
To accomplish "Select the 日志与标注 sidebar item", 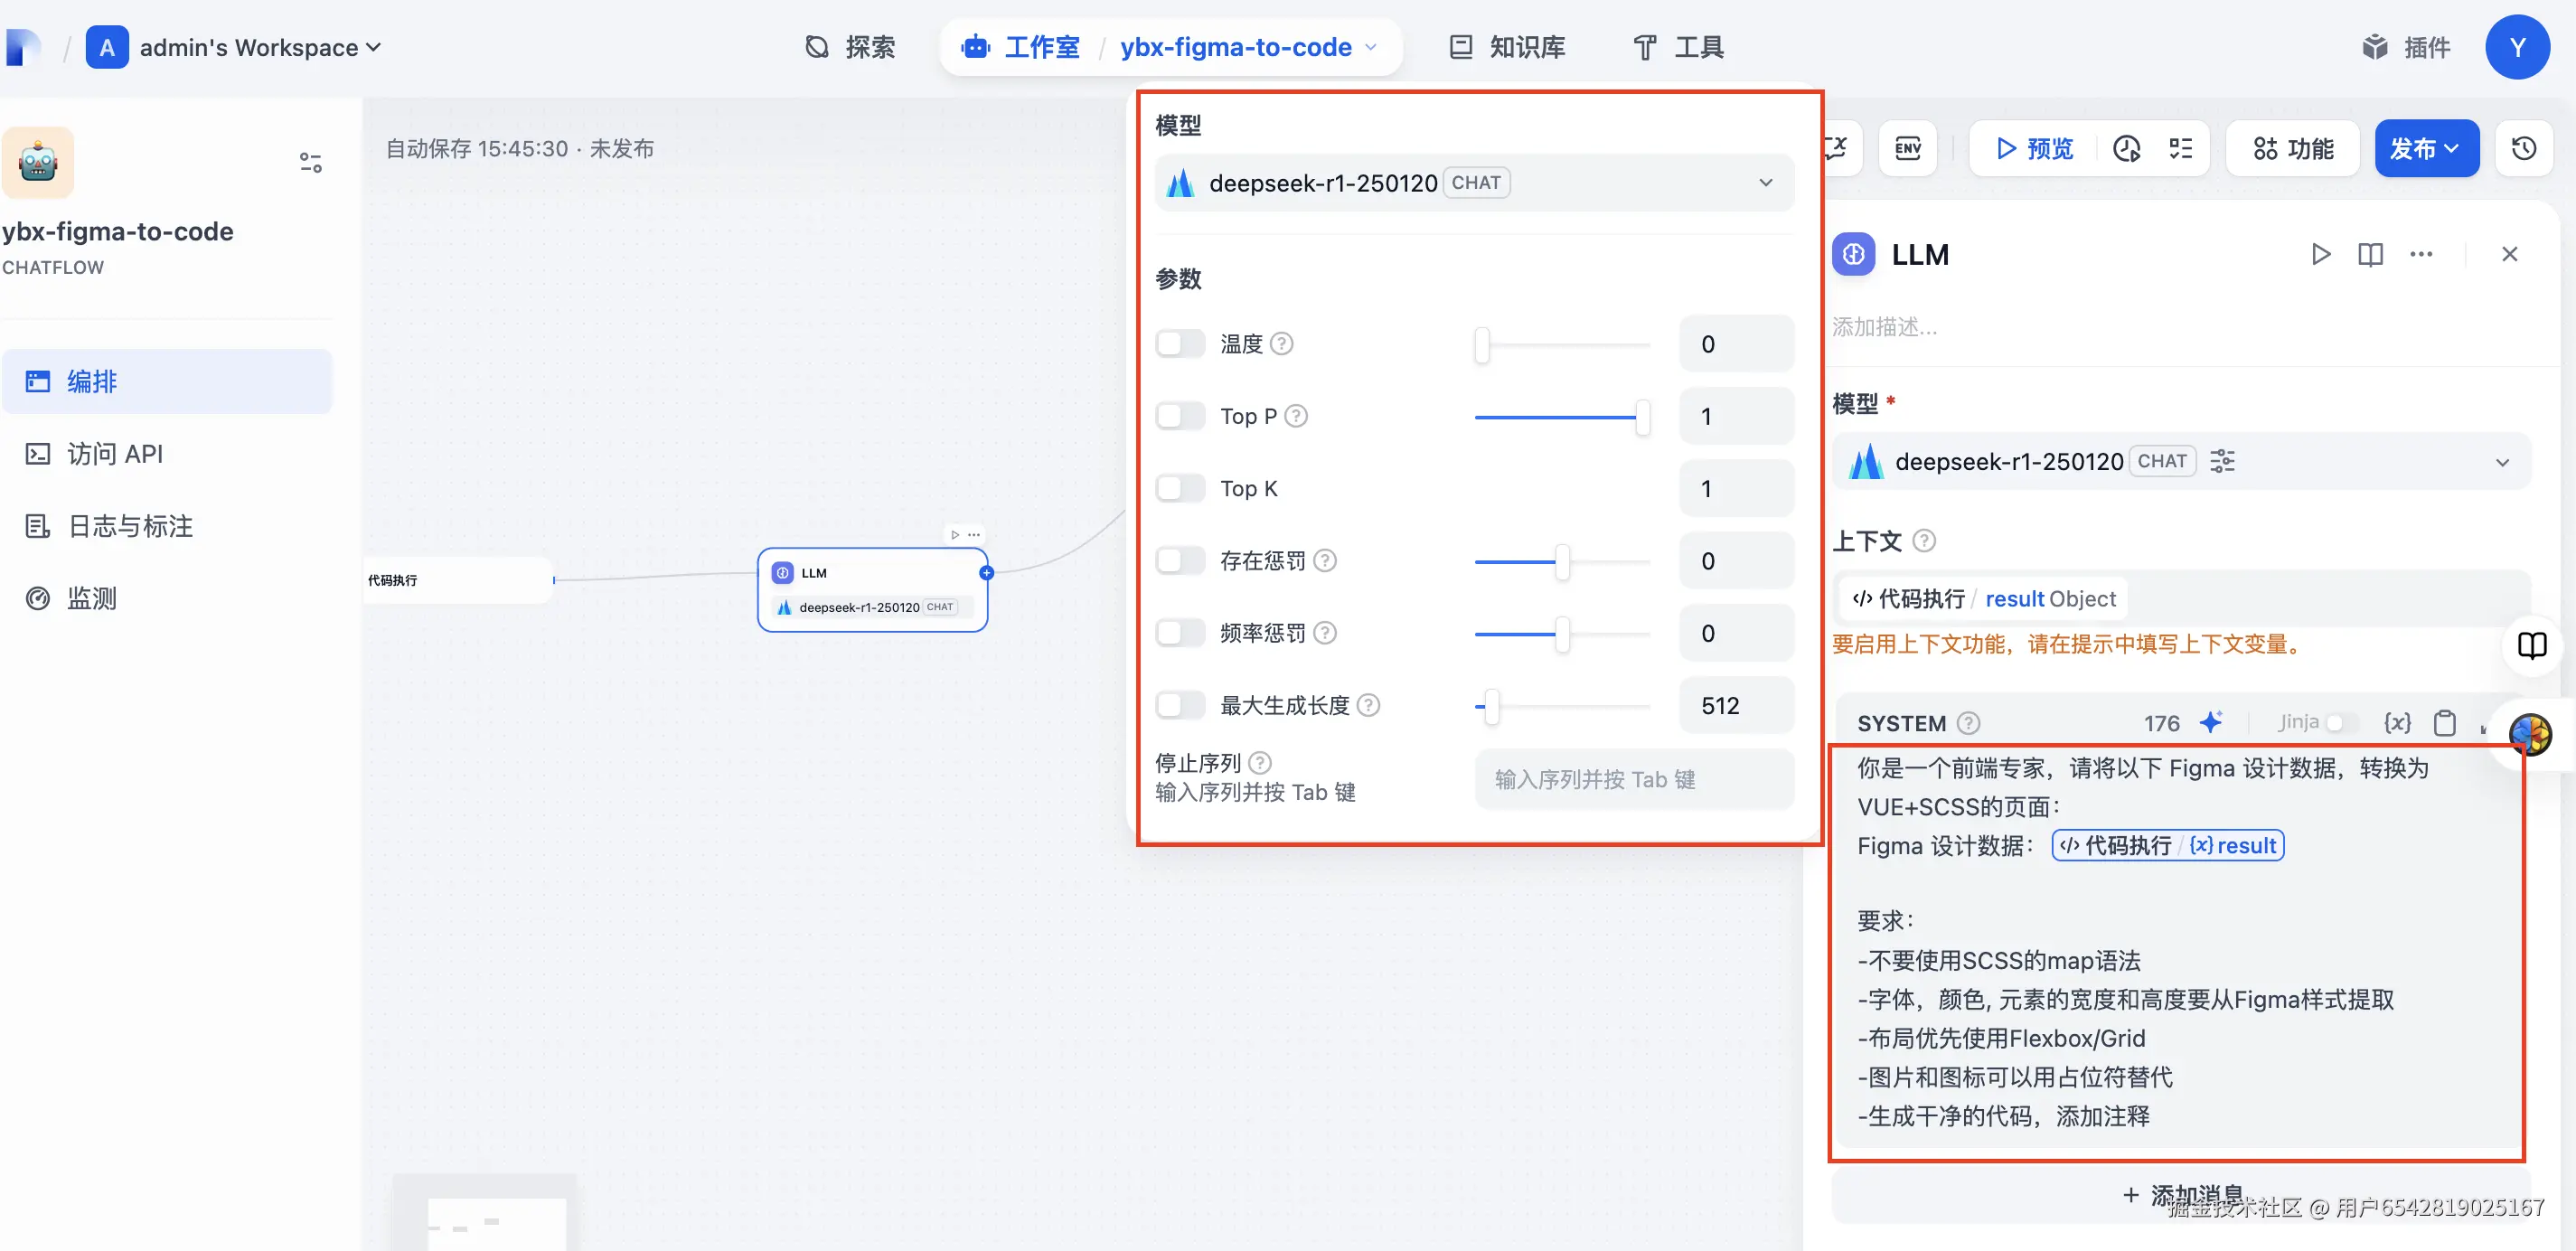I will click(127, 526).
